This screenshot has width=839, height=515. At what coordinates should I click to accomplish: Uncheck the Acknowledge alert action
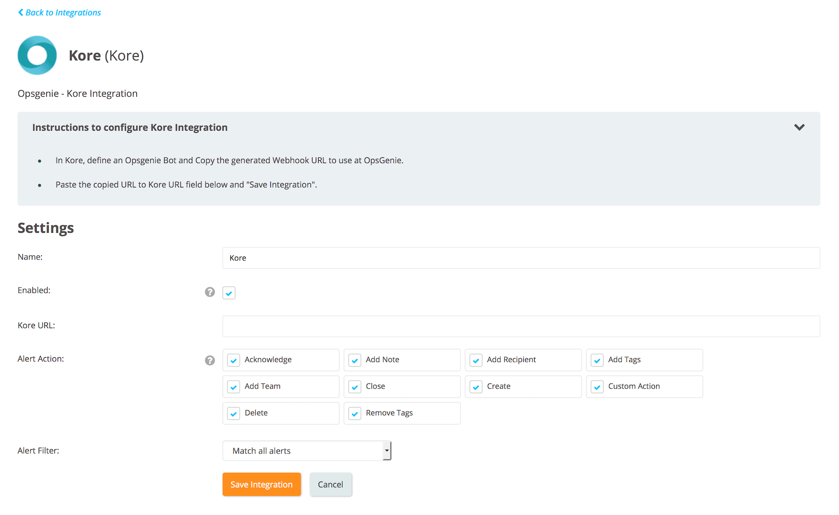[234, 360]
